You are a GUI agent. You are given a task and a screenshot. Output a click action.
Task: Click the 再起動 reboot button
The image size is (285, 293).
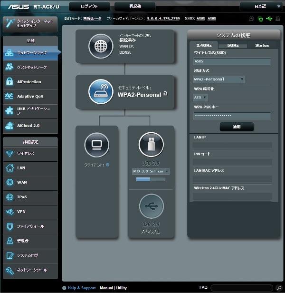tap(135, 7)
